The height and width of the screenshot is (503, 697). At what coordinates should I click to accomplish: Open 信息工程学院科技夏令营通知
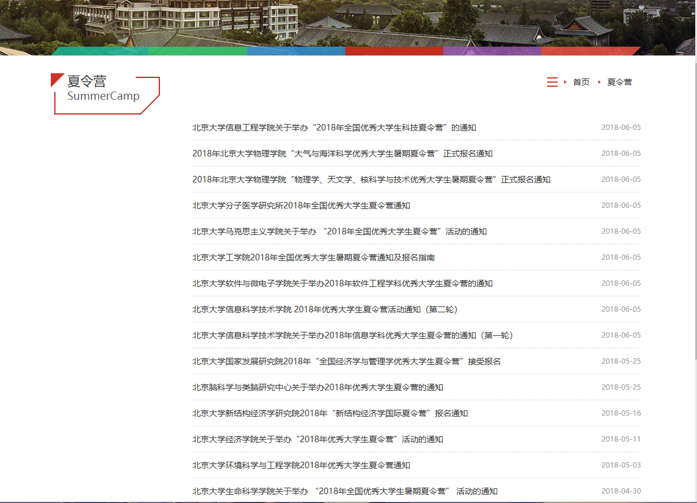(x=334, y=128)
